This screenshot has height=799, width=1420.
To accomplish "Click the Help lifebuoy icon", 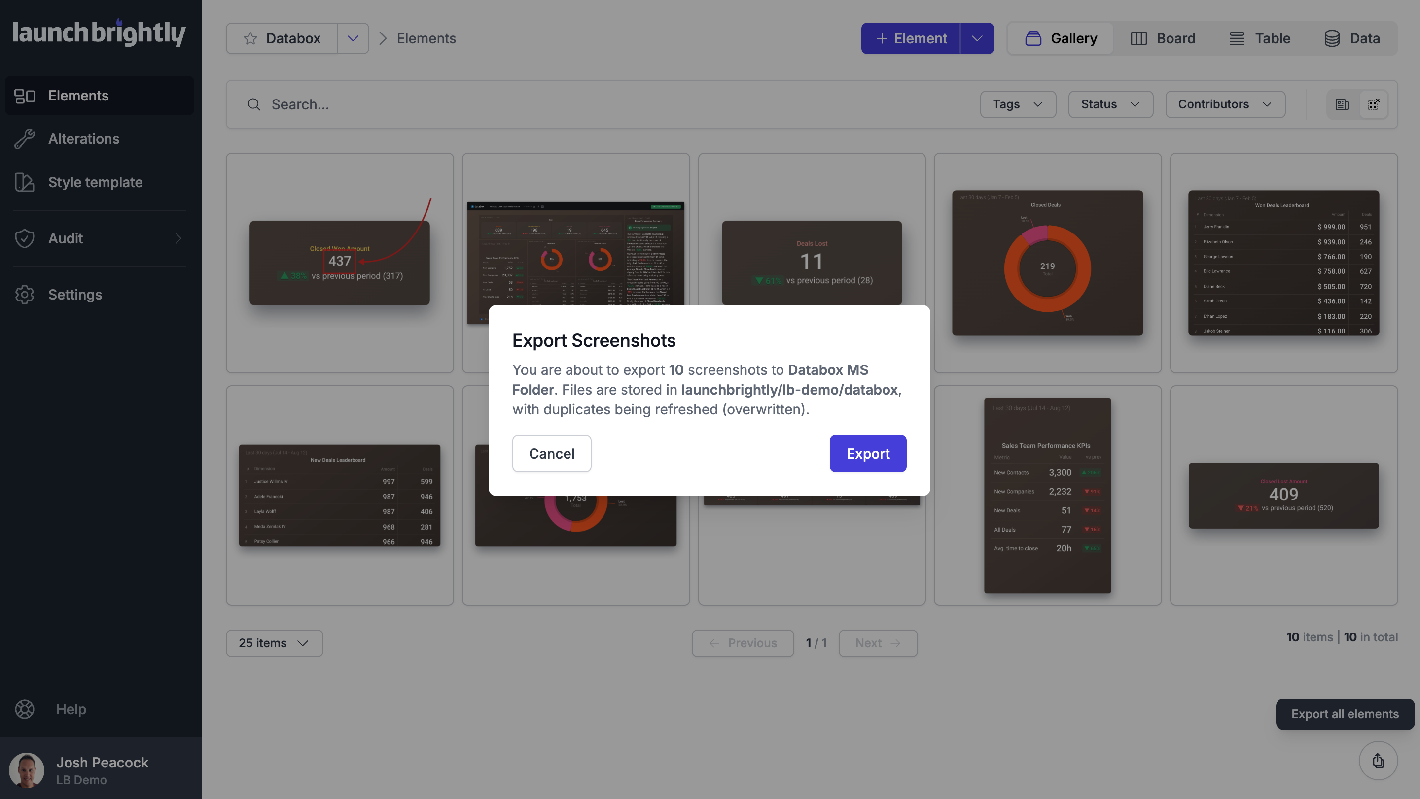I will pos(25,709).
